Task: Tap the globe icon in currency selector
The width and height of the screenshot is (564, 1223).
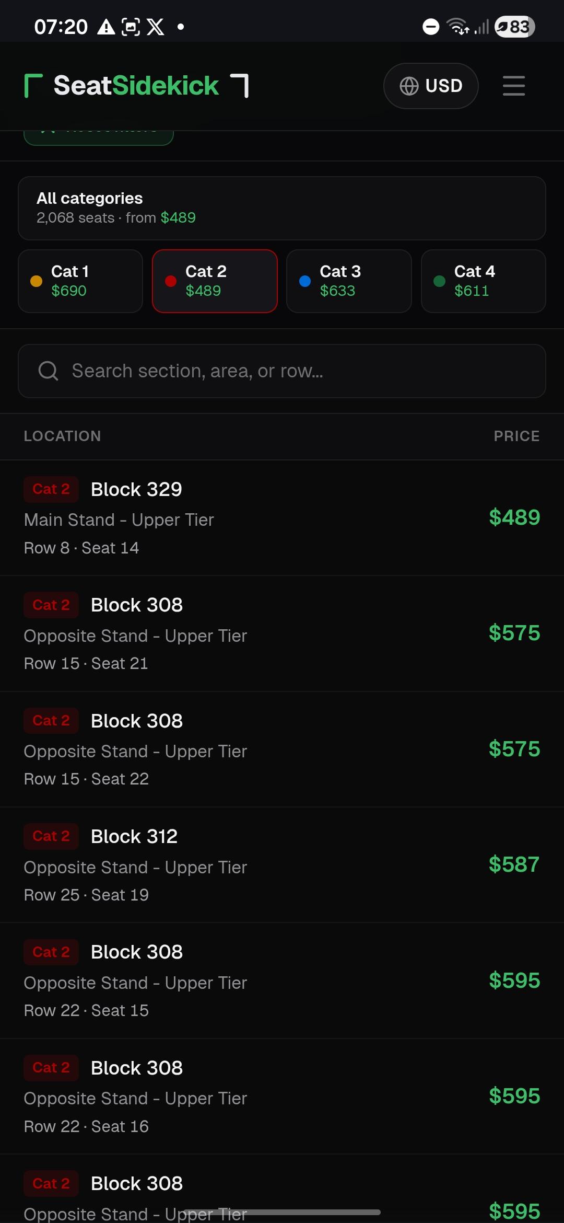Action: point(409,86)
